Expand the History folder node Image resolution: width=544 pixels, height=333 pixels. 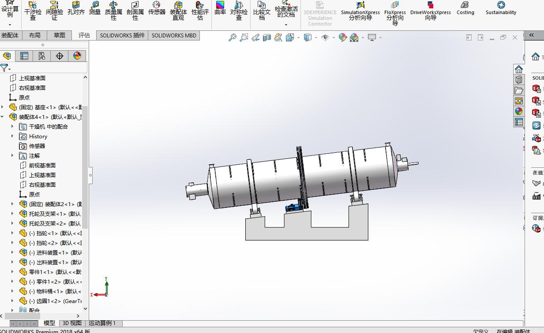tap(12, 136)
